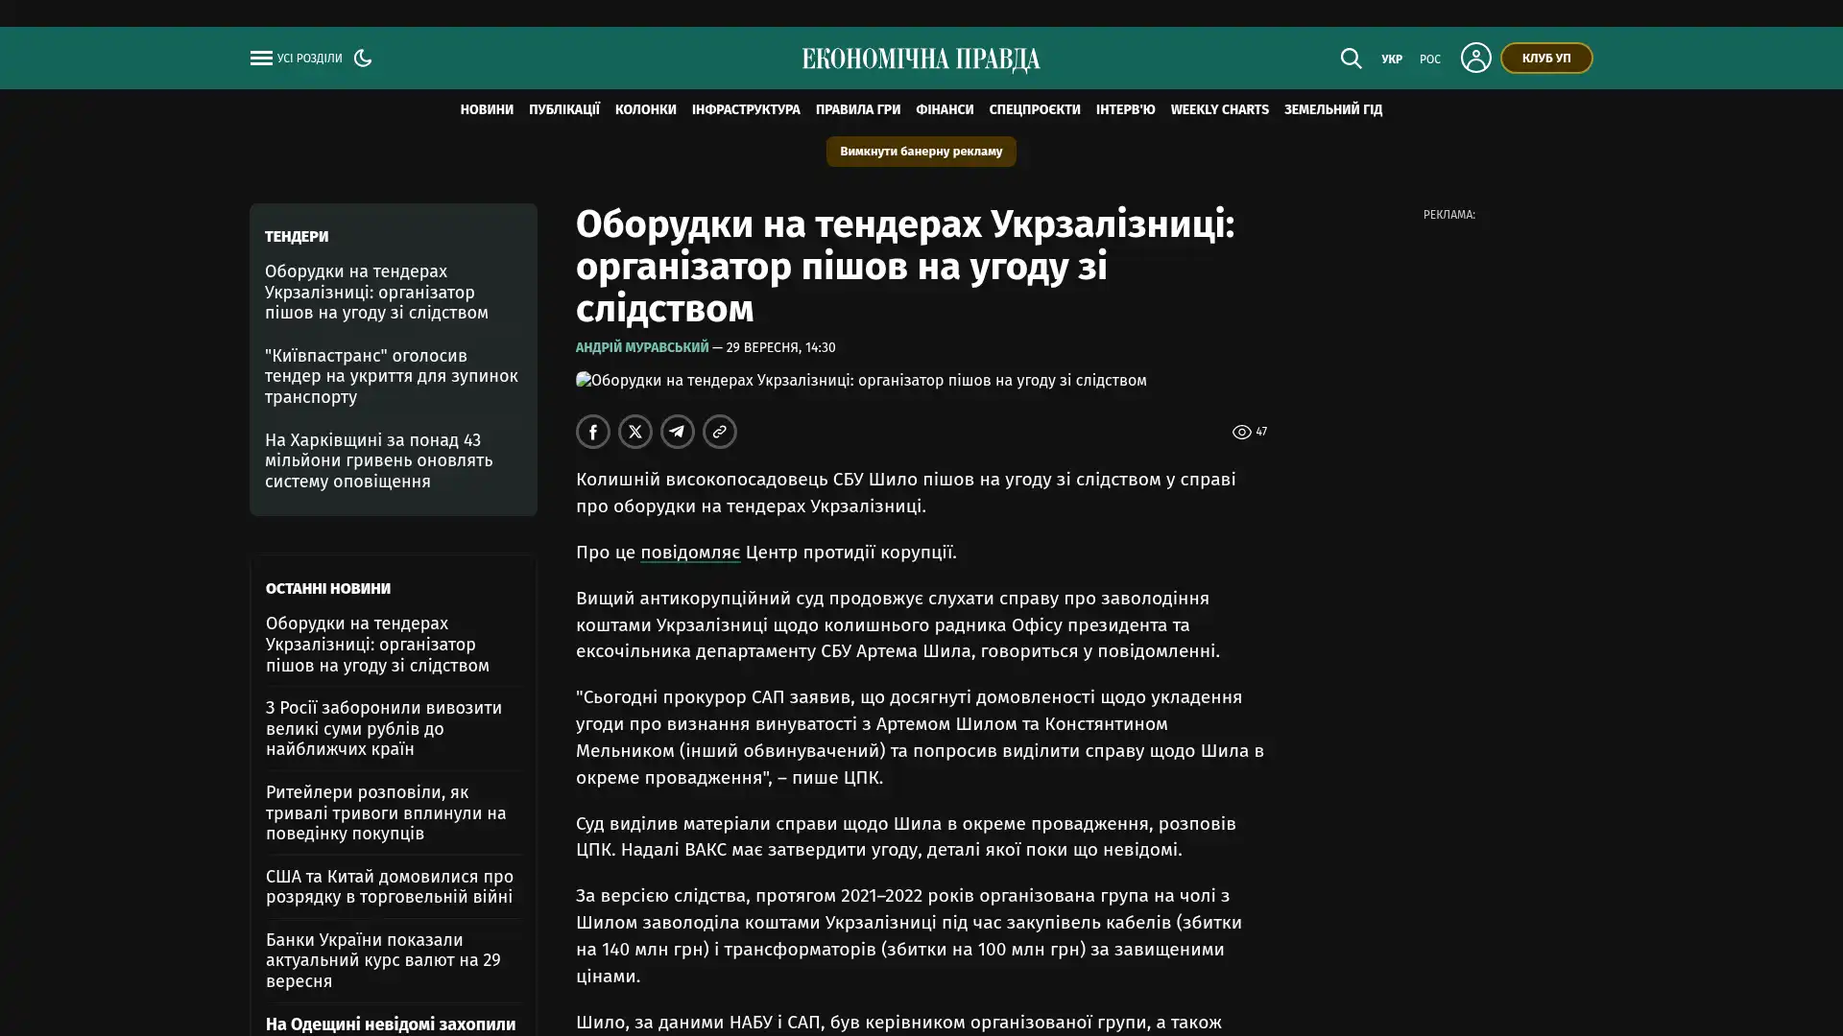Open the Новини section
This screenshot has height=1036, width=1843.
pyautogui.click(x=487, y=110)
